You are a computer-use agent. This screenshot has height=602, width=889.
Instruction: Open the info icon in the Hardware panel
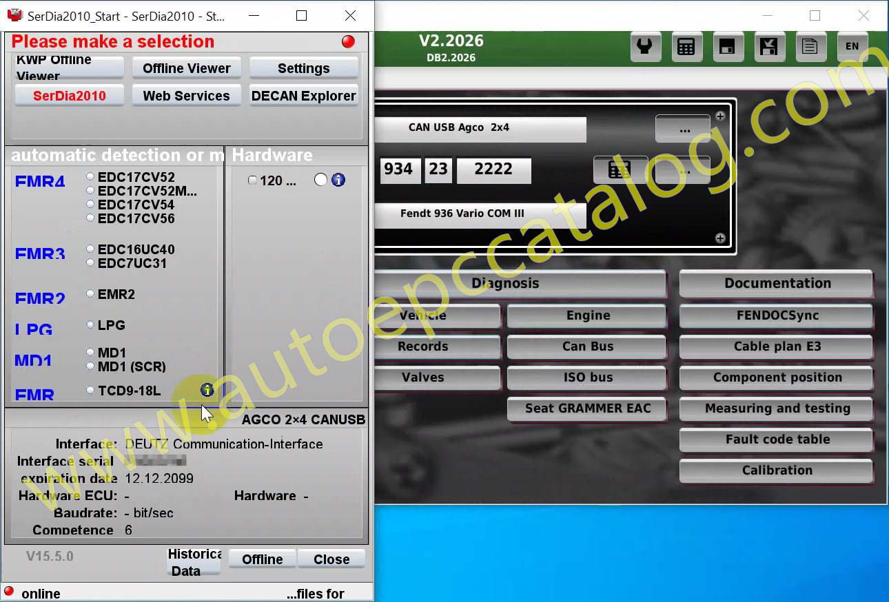click(x=338, y=180)
